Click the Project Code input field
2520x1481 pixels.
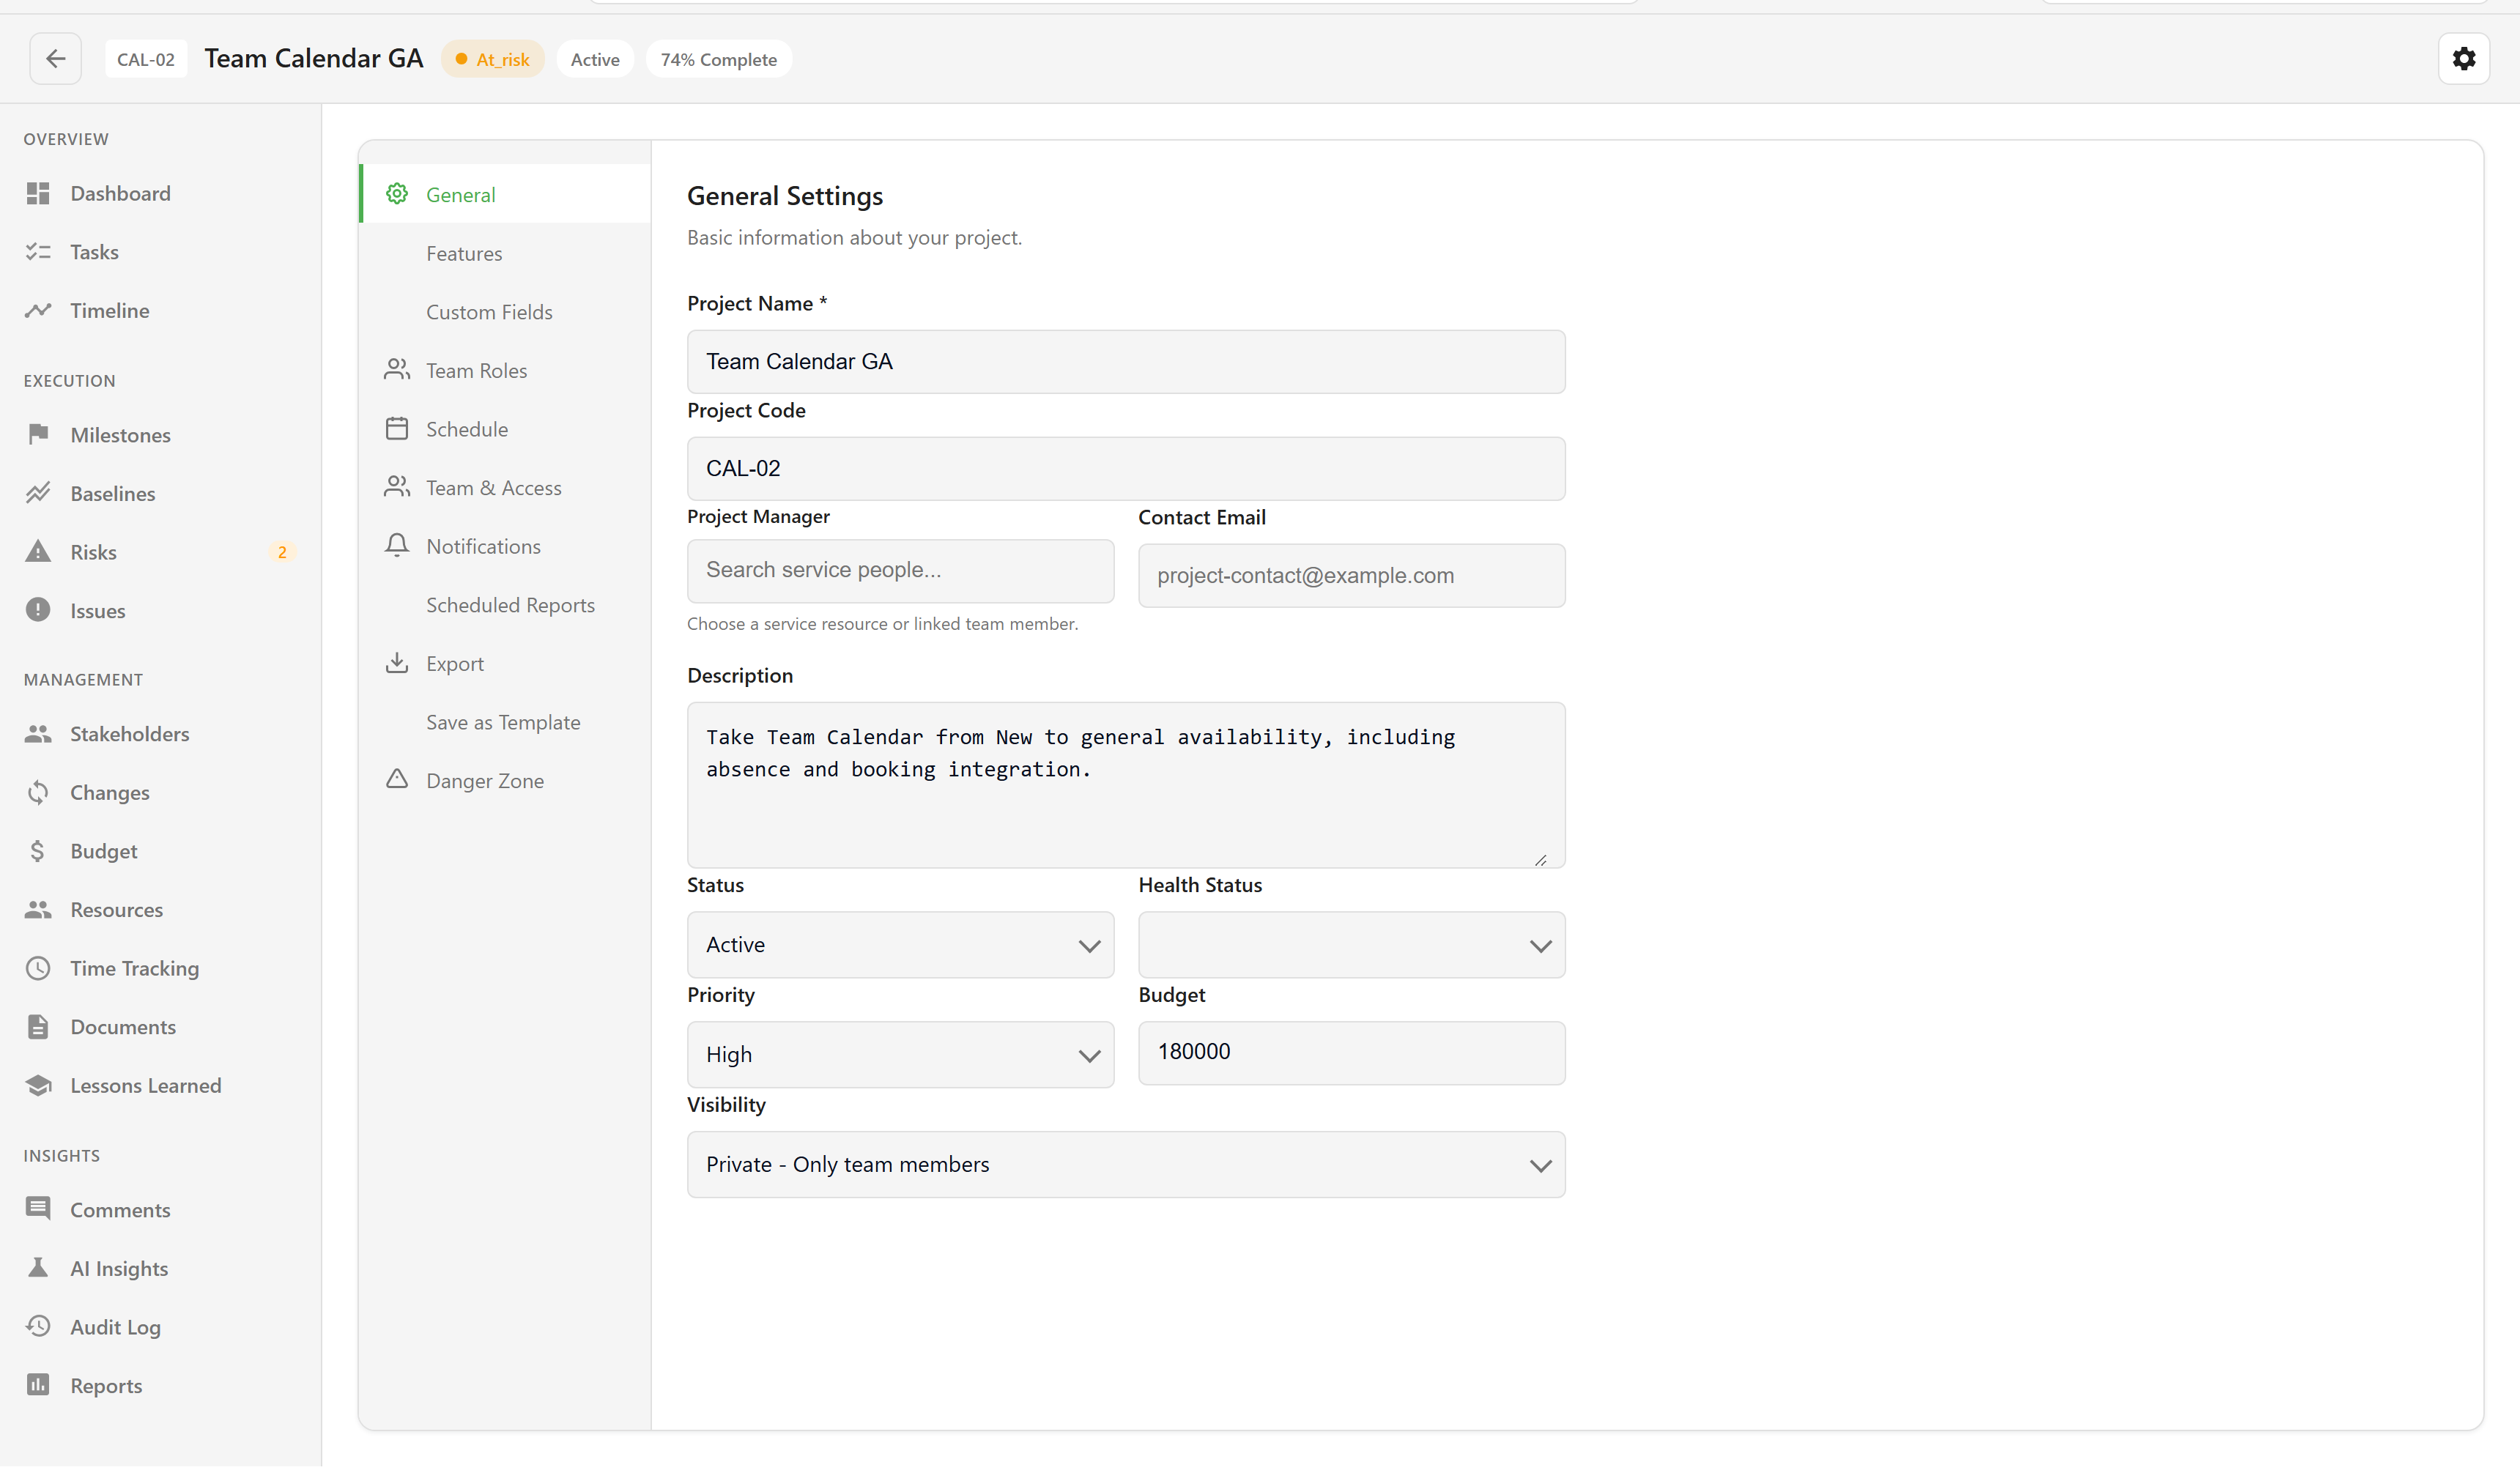click(x=1126, y=469)
